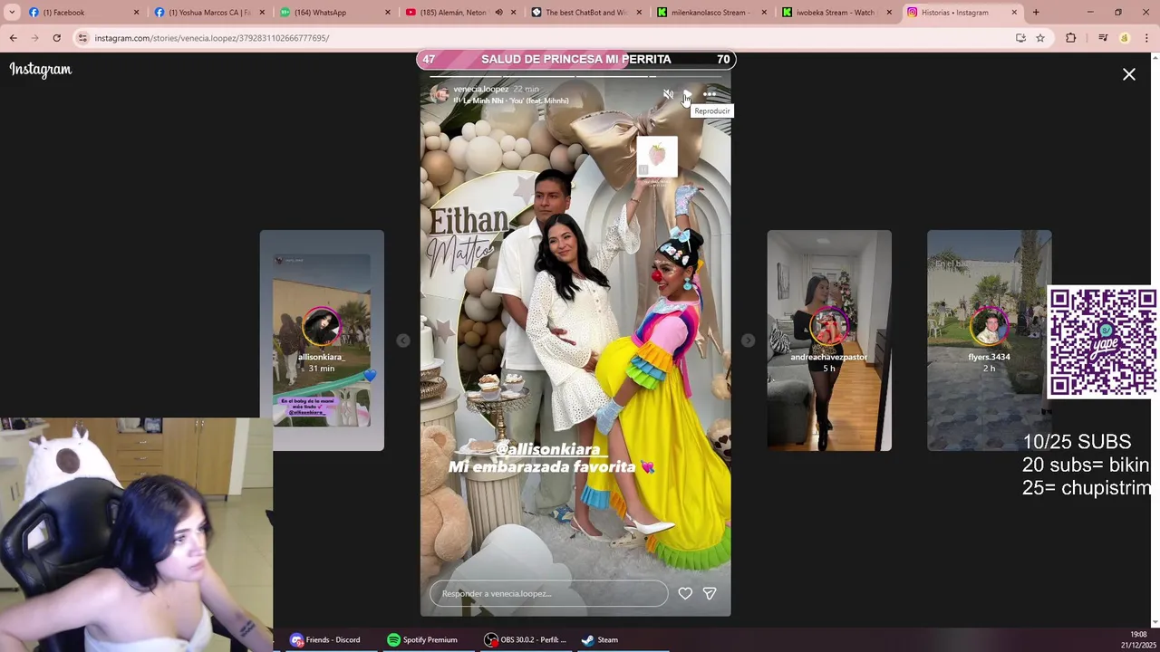Open OBS 30.0.2 from the taskbar
Screen dimensions: 1160x652
point(526,639)
